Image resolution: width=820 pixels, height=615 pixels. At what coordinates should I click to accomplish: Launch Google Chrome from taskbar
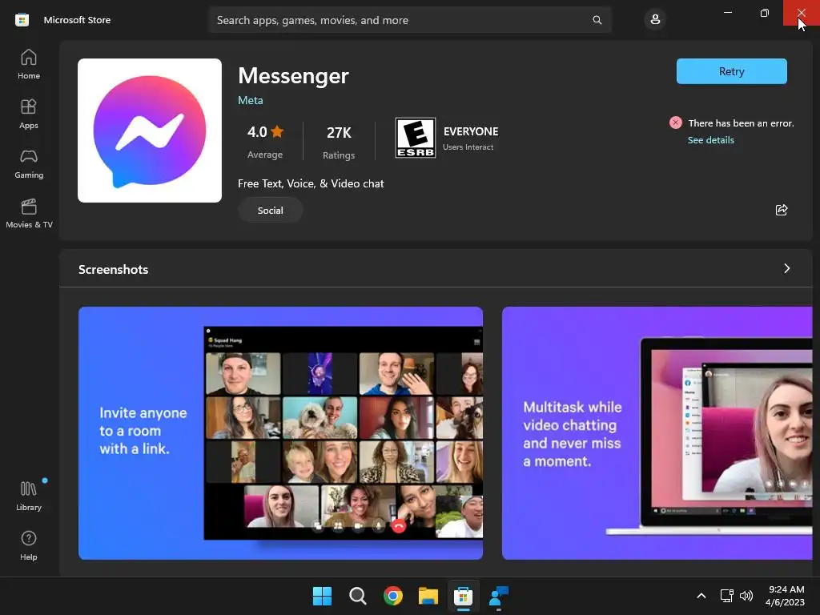(x=392, y=596)
